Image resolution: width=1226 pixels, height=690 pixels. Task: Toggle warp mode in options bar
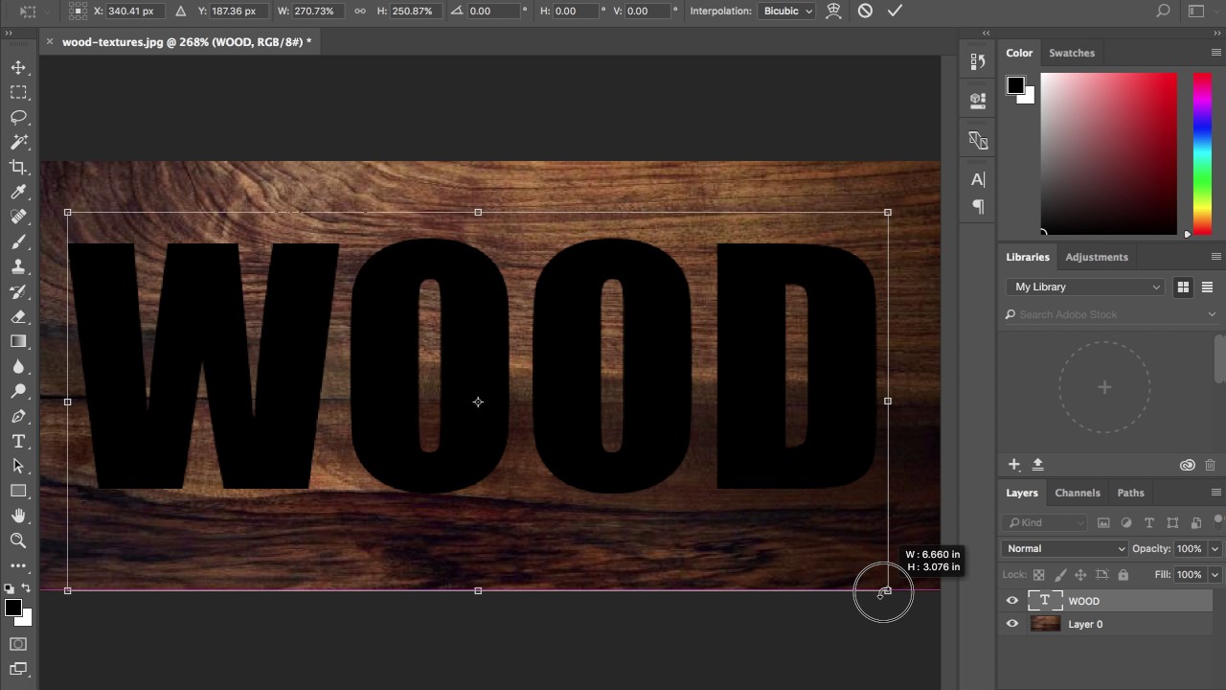point(833,11)
